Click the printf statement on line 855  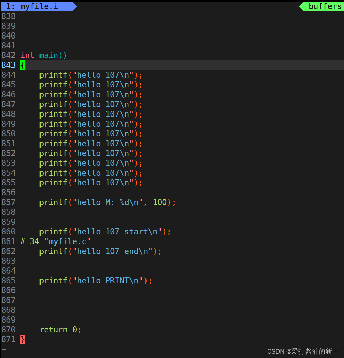[x=91, y=183]
